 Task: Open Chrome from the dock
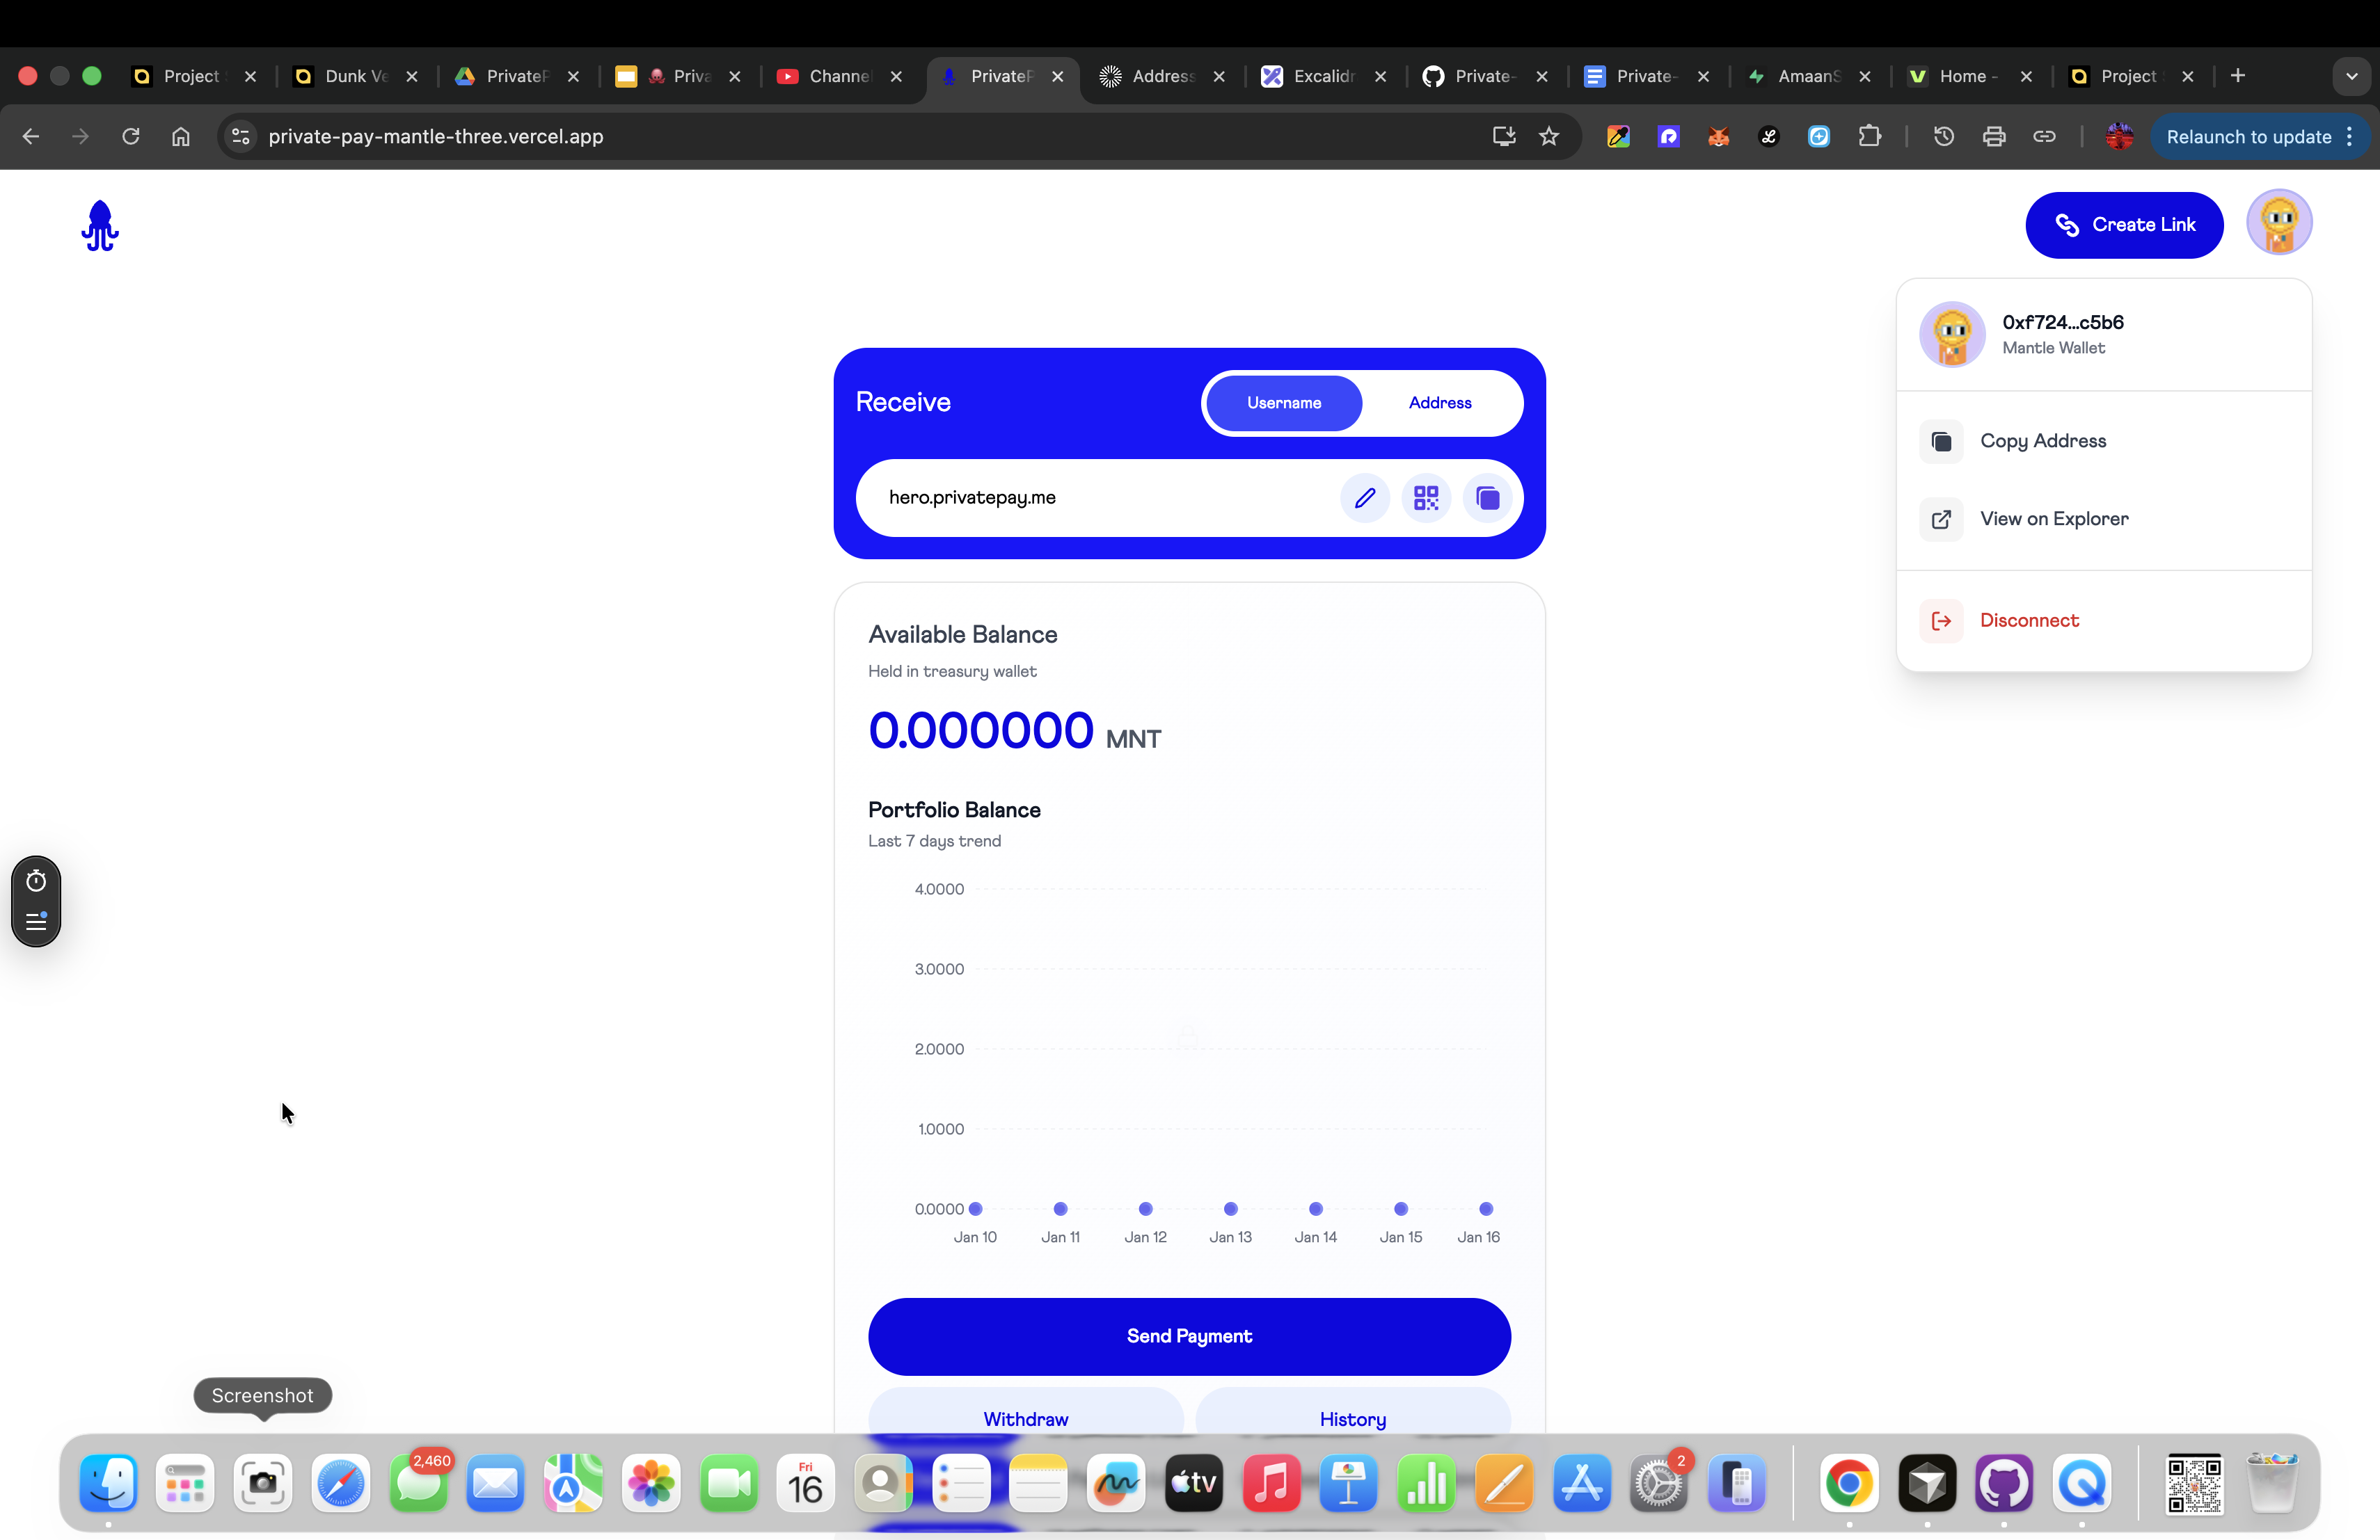pyautogui.click(x=1848, y=1483)
